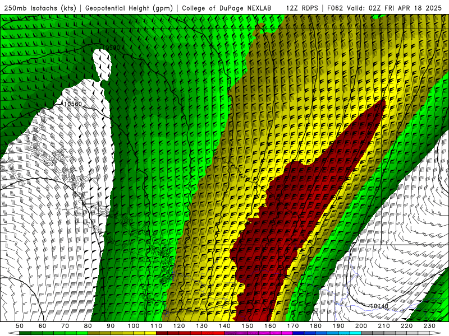The width and height of the screenshot is (449, 336).
Task: Click the 200 value on the color scale
Action: click(361, 326)
